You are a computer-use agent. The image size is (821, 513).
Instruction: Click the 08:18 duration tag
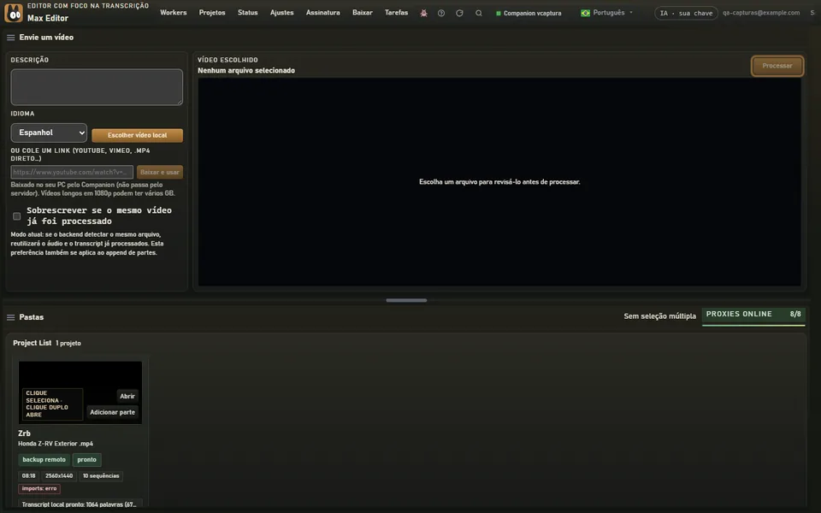[29, 476]
